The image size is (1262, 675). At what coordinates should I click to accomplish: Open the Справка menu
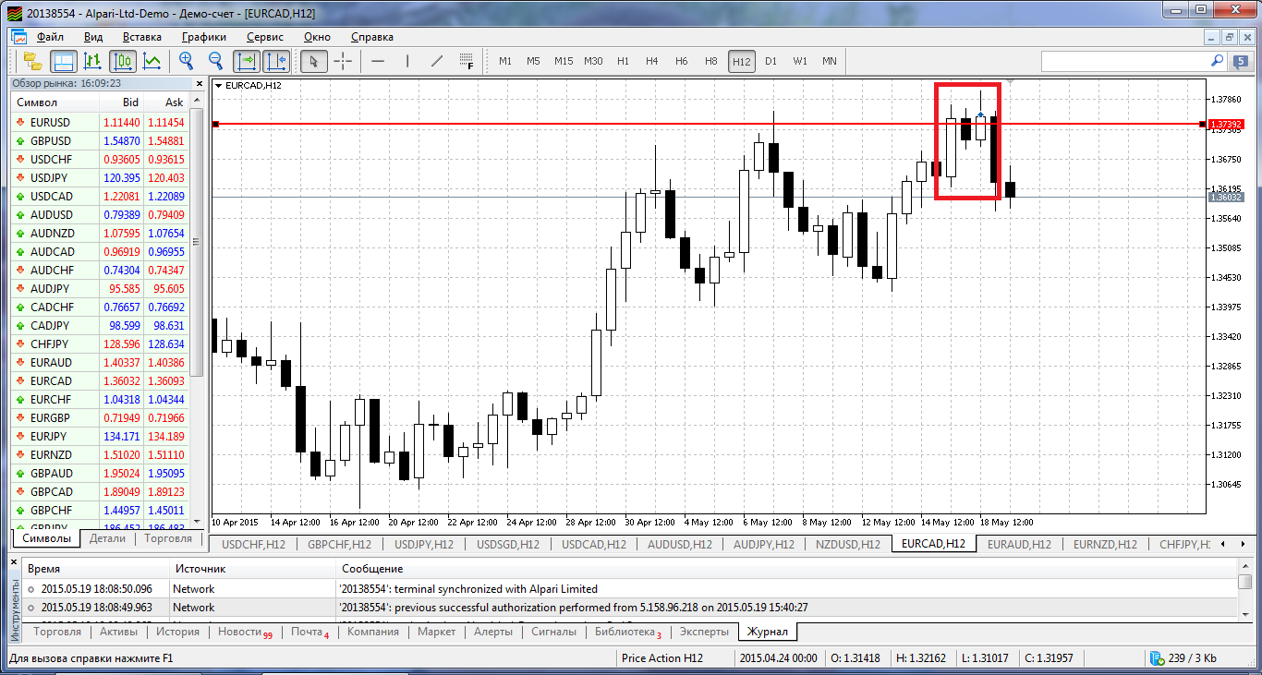click(372, 37)
